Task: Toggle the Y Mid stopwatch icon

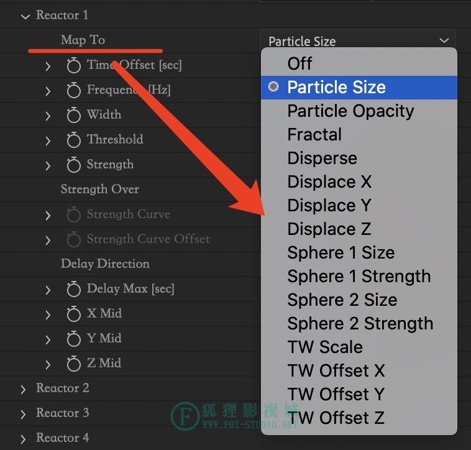Action: click(73, 339)
